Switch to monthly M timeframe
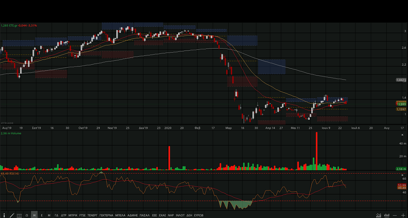 49,215
